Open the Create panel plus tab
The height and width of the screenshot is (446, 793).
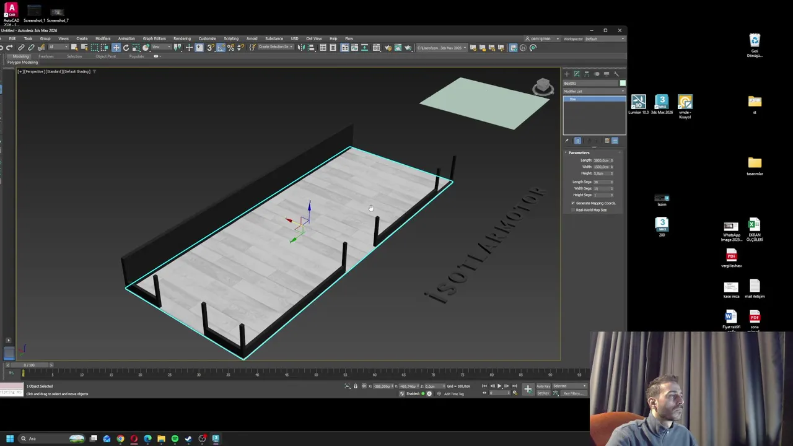click(566, 74)
